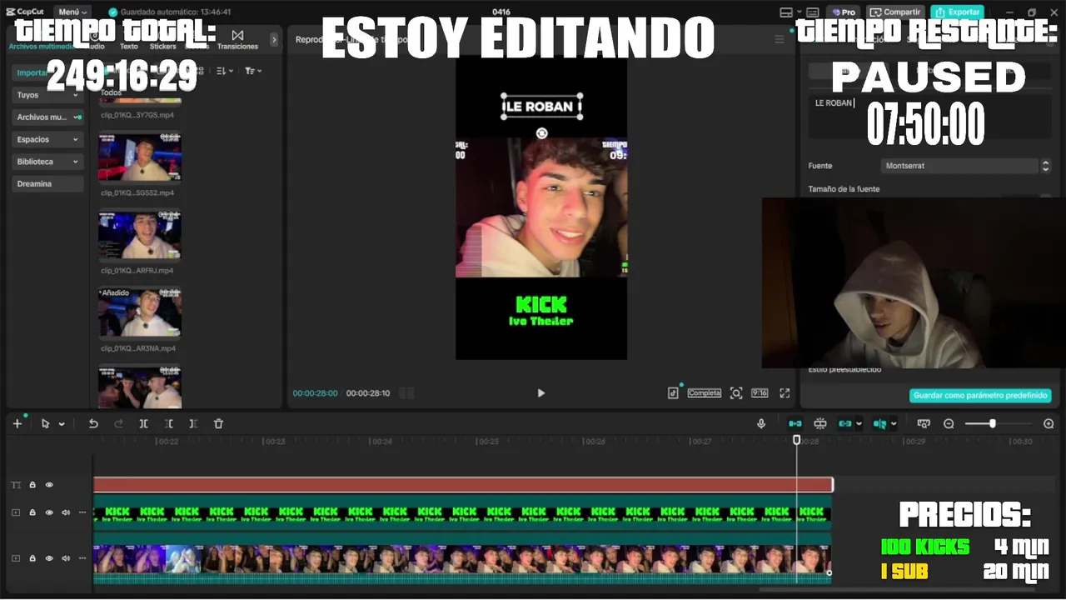
Task: Toggle the main track magnet
Action: pos(795,423)
